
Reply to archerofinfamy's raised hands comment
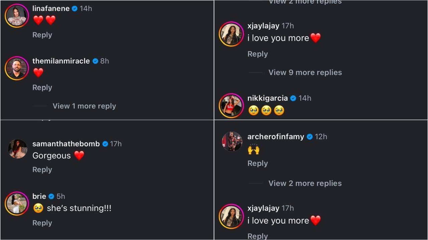tap(257, 163)
